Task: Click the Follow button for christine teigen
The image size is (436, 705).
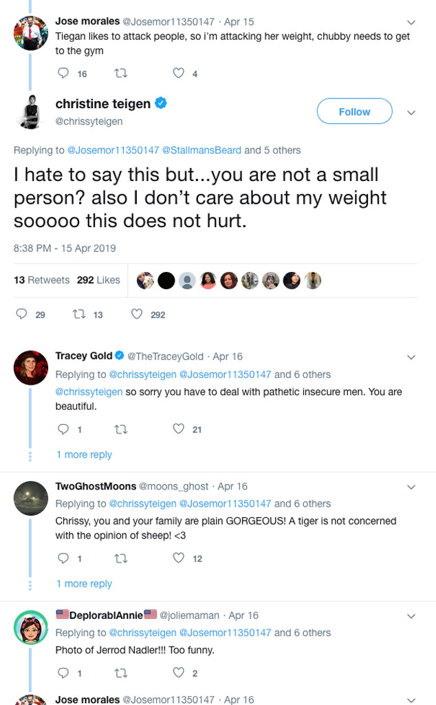Action: click(354, 112)
